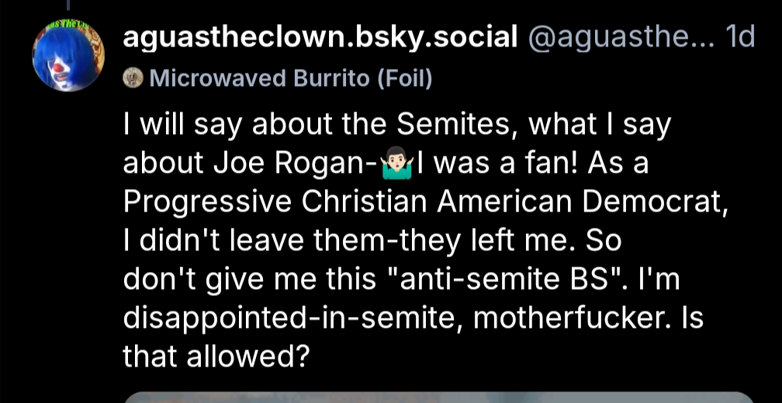The height and width of the screenshot is (403, 782).
Task: Click the words "Joe Rogan" in post
Action: point(303,164)
